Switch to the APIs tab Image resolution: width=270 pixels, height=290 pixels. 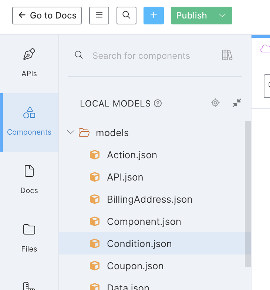pos(29,63)
